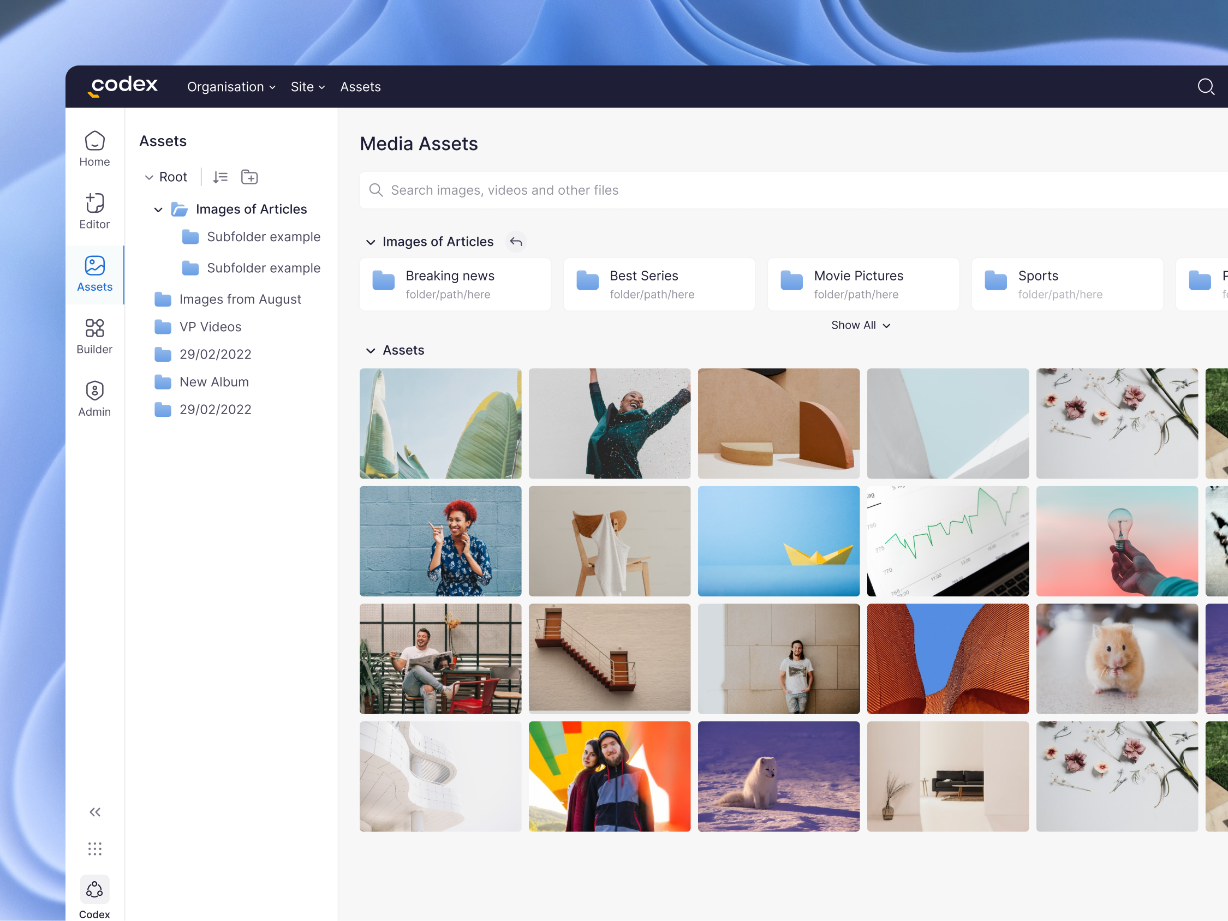Screen dimensions: 1228x921
Task: Collapse the sidebar with double-chevron icon
Action: pyautogui.click(x=94, y=812)
